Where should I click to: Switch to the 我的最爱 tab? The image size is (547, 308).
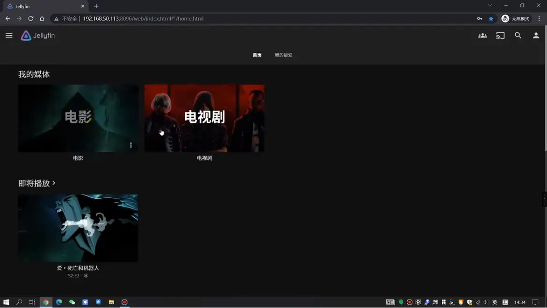click(283, 55)
